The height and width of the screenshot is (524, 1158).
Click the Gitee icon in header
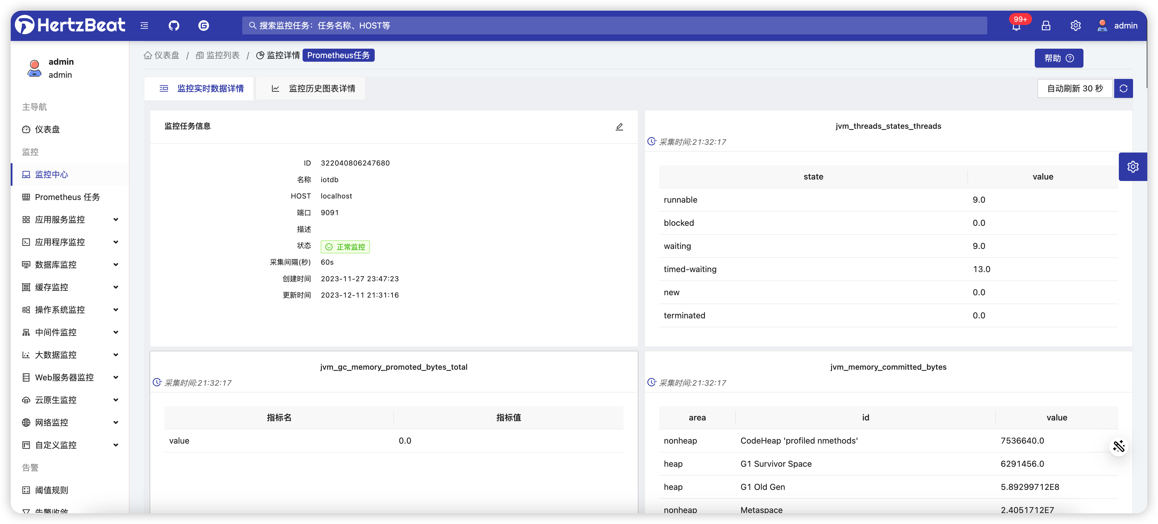(204, 26)
